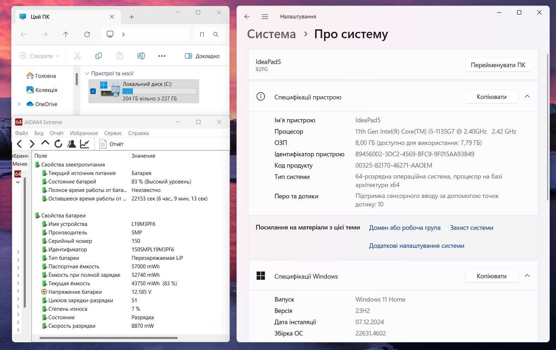Screen dimensions: 556x350
Task: Click the Rename icon in Explorer toolbar
Action: point(141,56)
